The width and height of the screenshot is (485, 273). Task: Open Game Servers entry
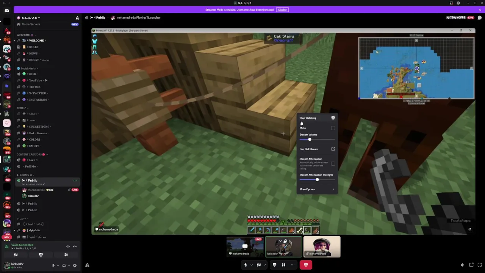[47, 24]
